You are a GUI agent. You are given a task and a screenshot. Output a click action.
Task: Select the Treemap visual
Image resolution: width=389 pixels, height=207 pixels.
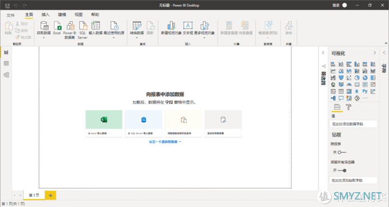(373, 78)
